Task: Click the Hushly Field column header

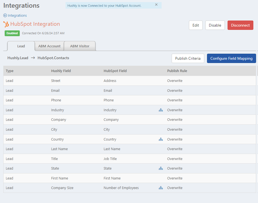Action: pyautogui.click(x=61, y=71)
